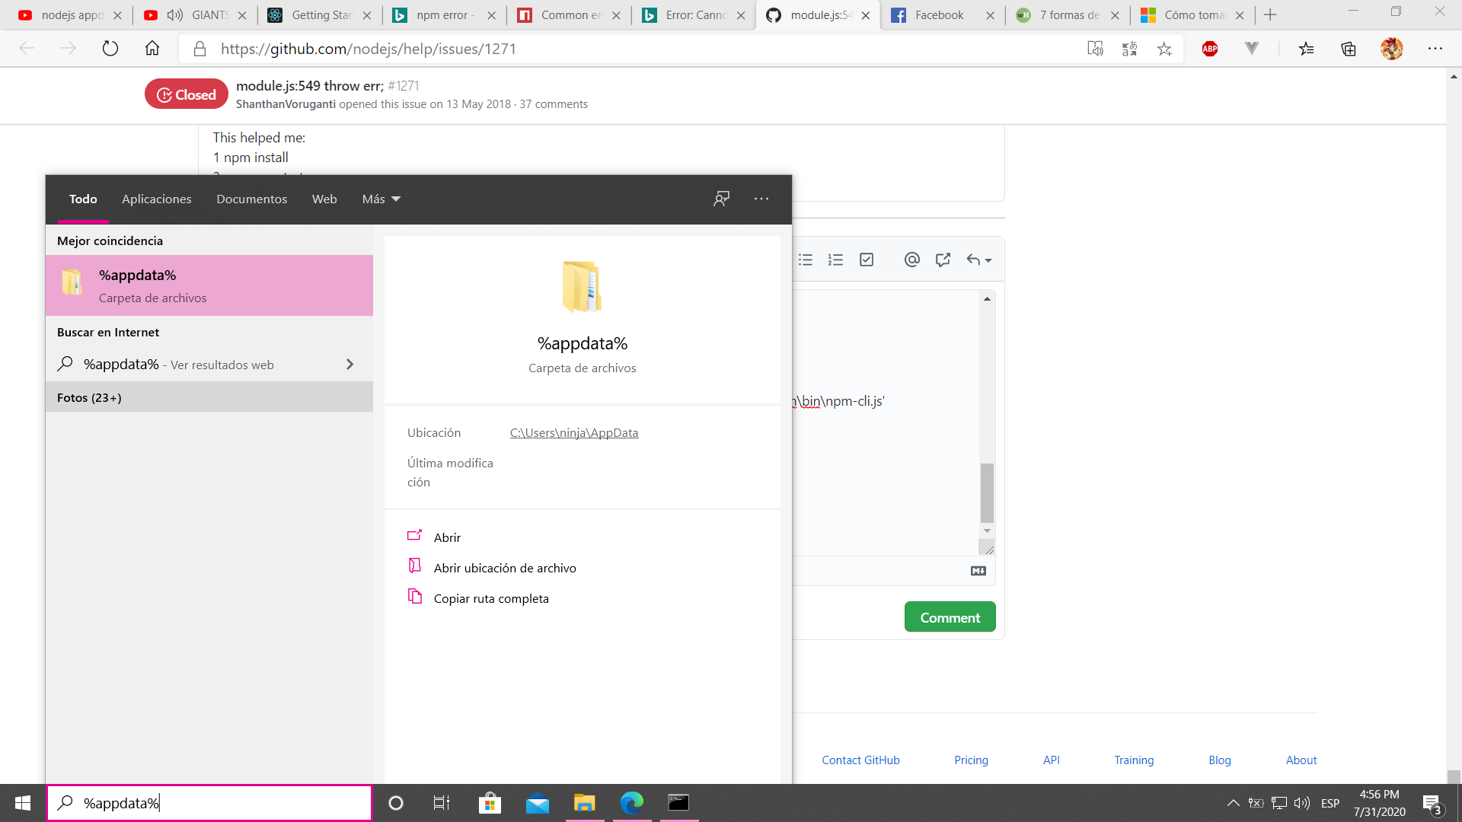1462x822 pixels.
Task: Open the Adblock Plus extension
Action: 1210,48
